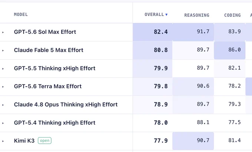Click the open badge beside Kimi K3
This screenshot has width=252, height=152.
pos(44,141)
